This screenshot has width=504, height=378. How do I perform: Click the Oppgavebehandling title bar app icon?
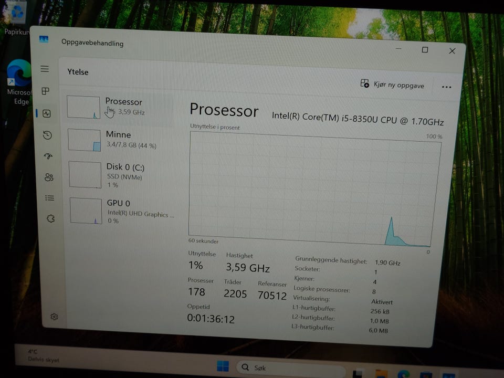(44, 39)
